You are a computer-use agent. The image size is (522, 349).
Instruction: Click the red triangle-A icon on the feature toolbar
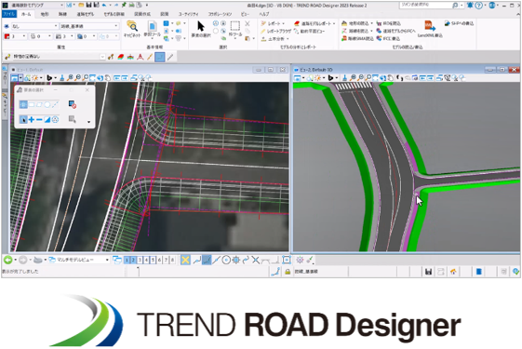pyautogui.click(x=141, y=57)
